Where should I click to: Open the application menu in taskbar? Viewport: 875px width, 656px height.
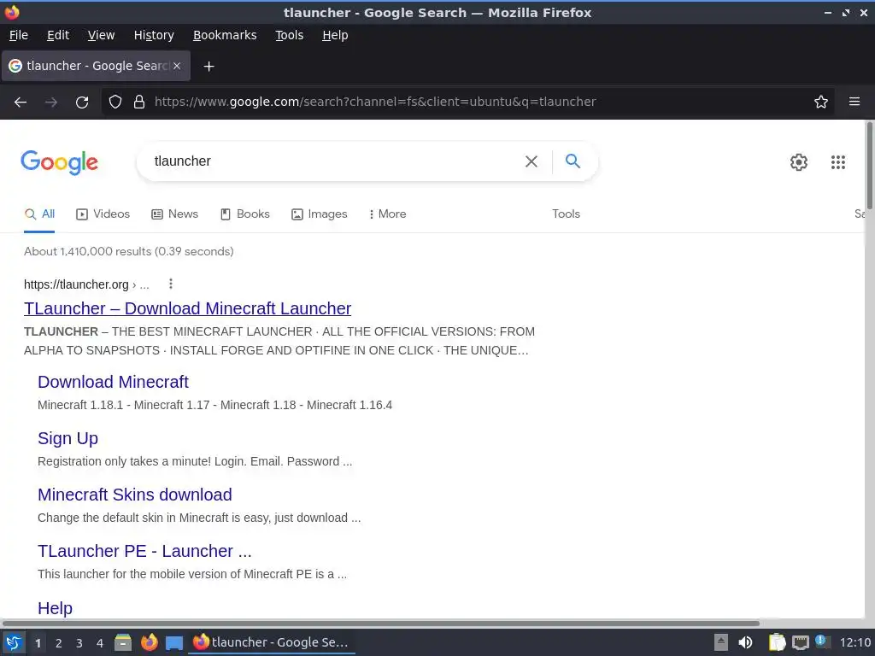(x=14, y=642)
